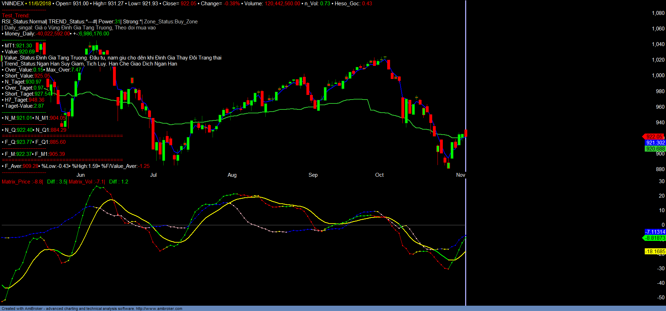
Task: Click the green 920.688 price label
Action: (x=655, y=149)
